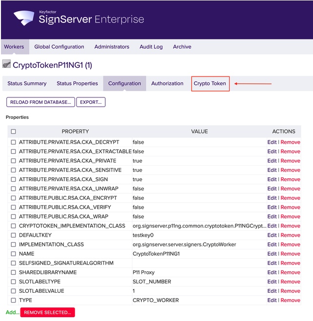Open the Crypto Token tab
Image resolution: width=313 pixels, height=321 pixels.
coord(210,83)
